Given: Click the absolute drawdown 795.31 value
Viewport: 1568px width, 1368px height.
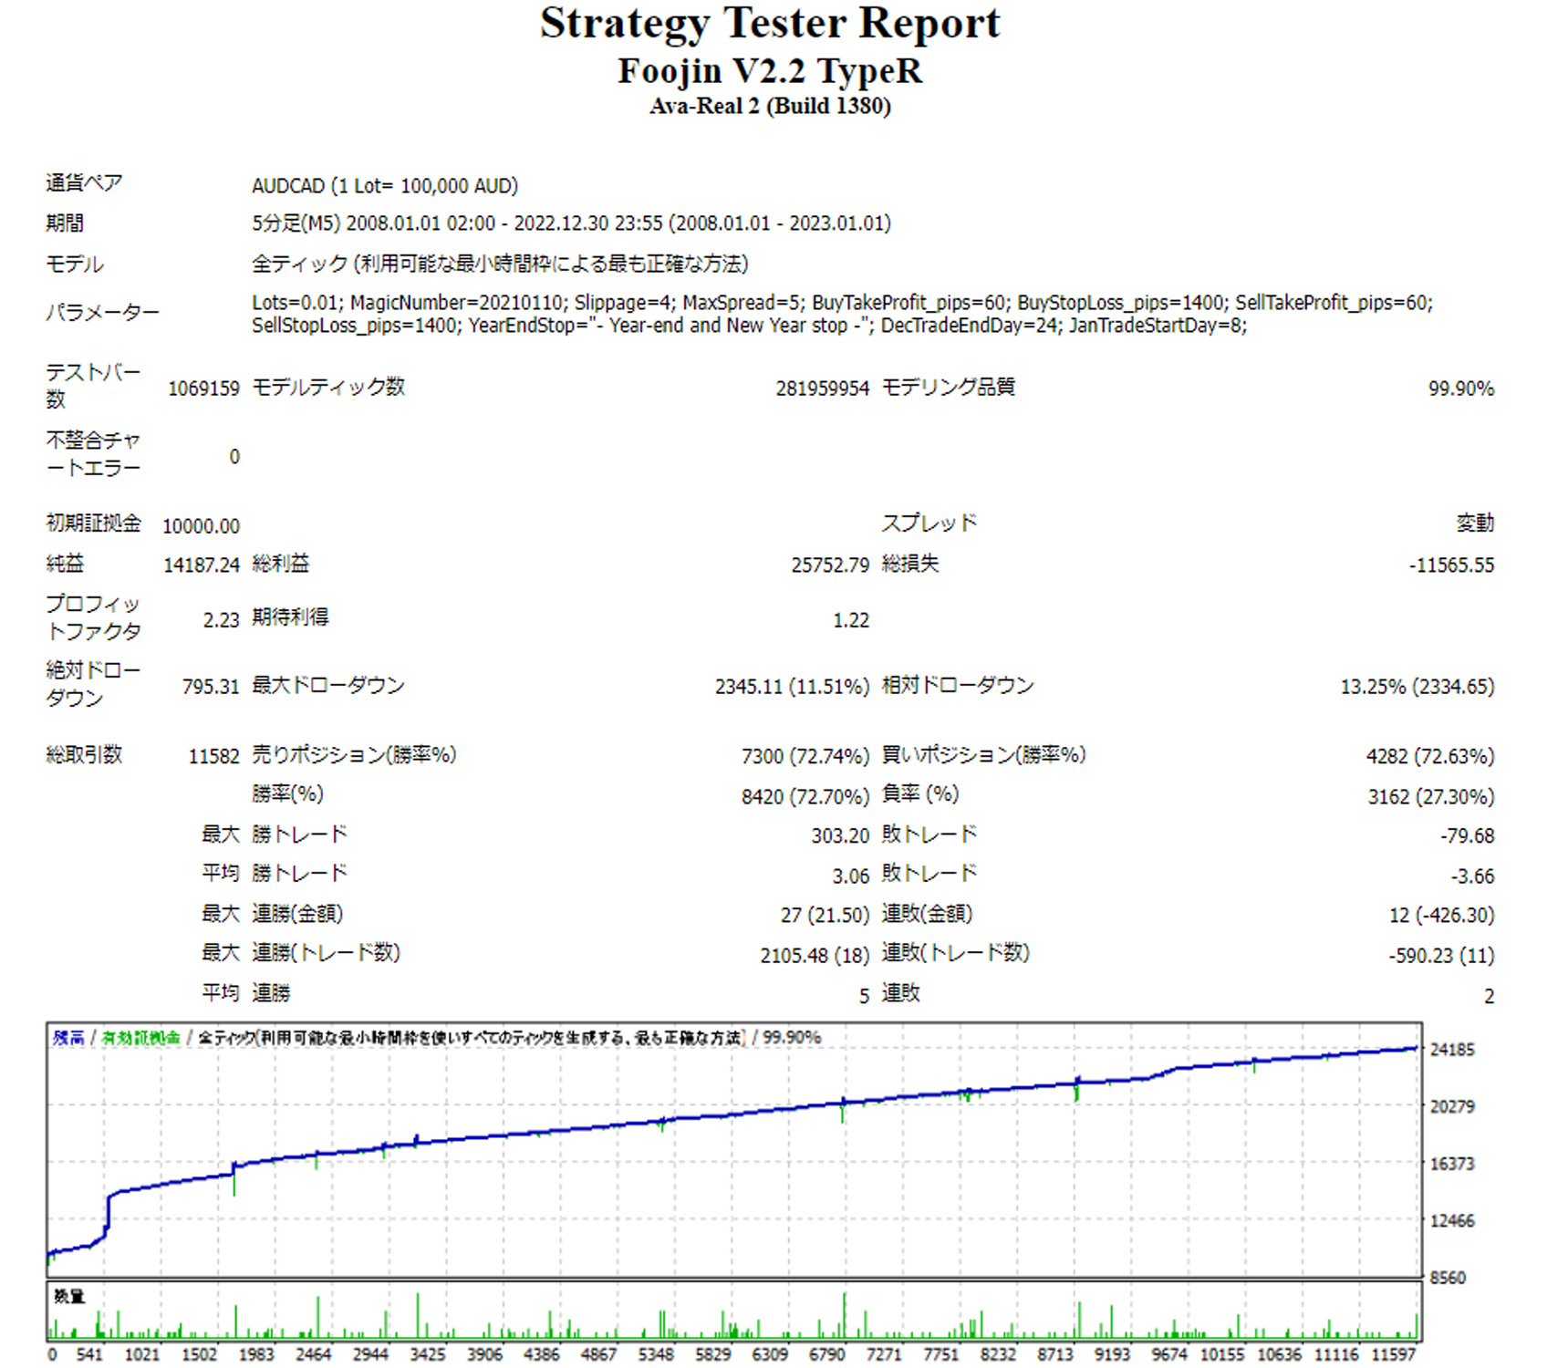Looking at the screenshot, I should click(x=210, y=687).
